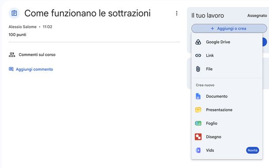Viewport: 269px width, 168px height.
Task: Create a new Vids video
Action: [227, 150]
